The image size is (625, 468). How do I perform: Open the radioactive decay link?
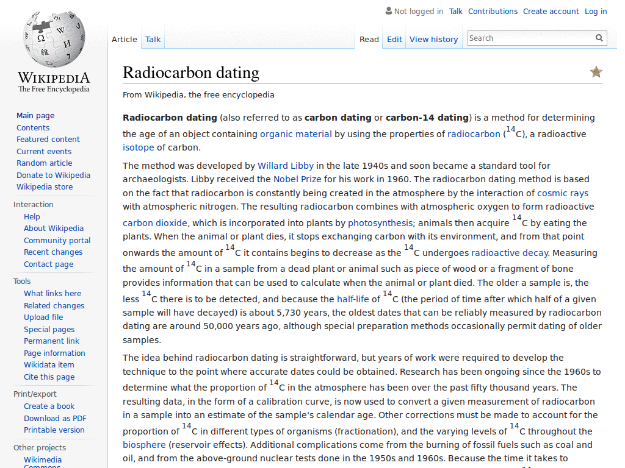click(510, 253)
